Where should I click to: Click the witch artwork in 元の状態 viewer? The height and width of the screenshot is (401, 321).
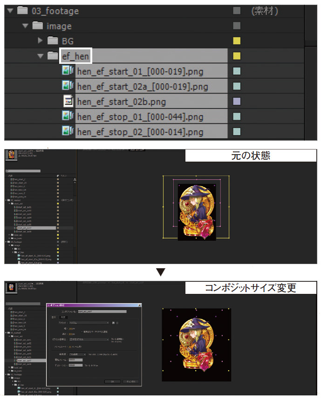(197, 212)
